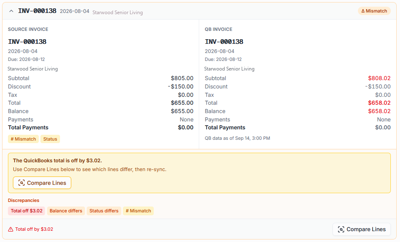Click header date 2026-08-04
This screenshot has width=400, height=242.
pyautogui.click(x=75, y=11)
